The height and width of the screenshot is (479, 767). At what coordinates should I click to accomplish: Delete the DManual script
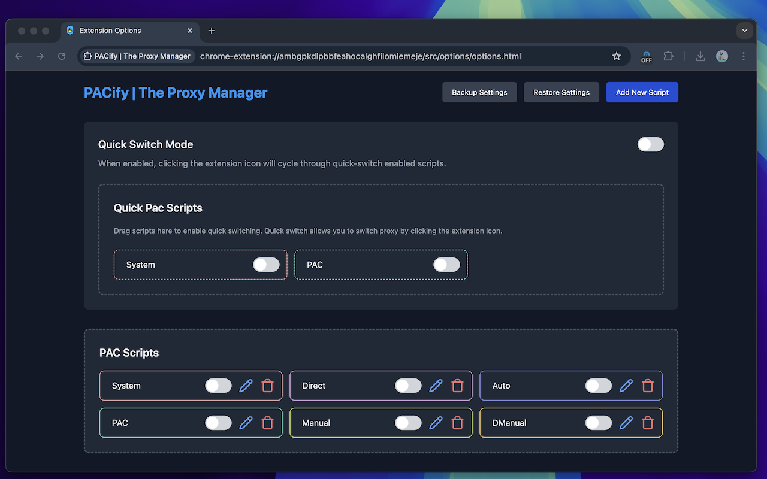click(648, 423)
